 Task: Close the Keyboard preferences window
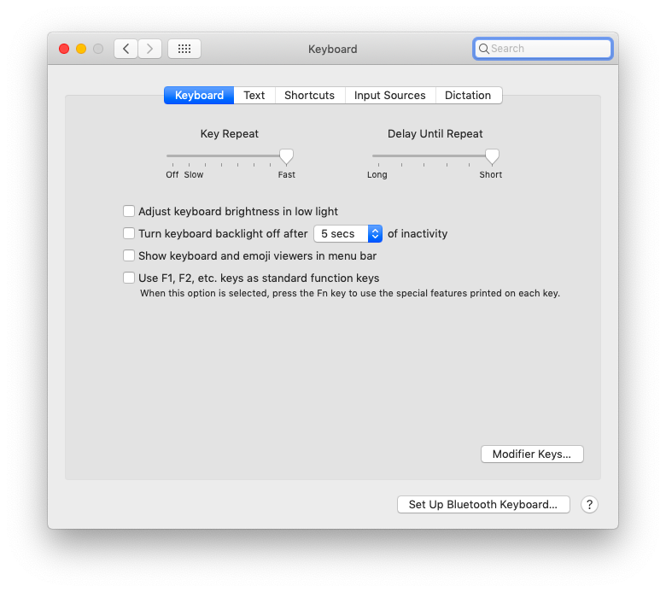[64, 49]
